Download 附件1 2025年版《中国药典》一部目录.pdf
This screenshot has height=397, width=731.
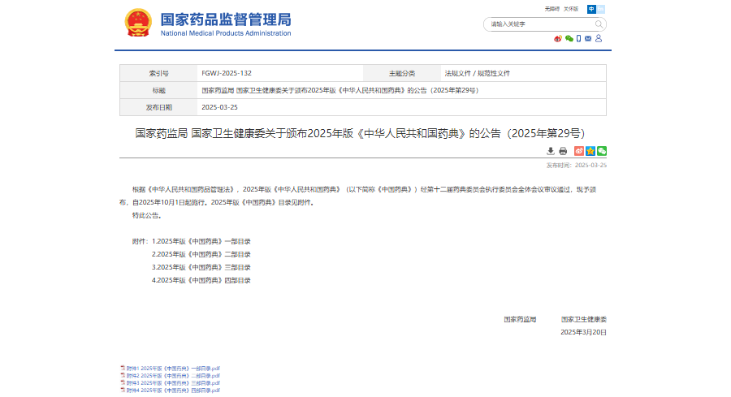point(173,369)
